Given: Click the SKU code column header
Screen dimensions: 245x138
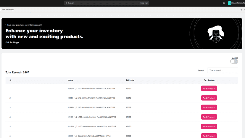Looking at the screenshot, I should (130, 80).
